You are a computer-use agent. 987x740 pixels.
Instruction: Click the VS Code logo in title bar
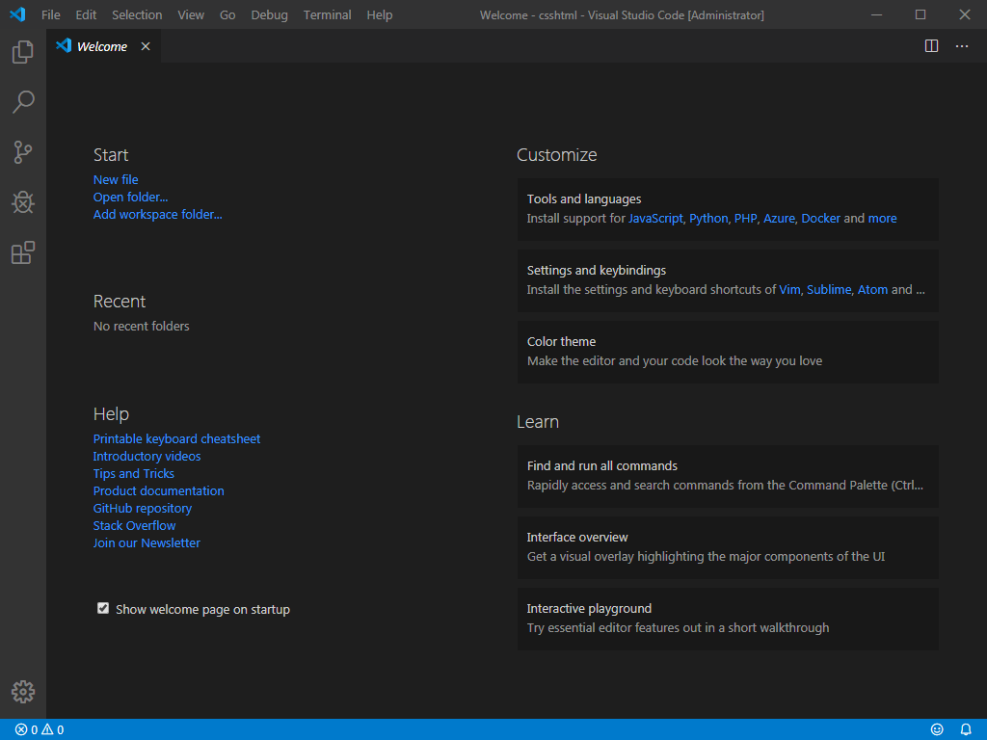click(x=17, y=14)
